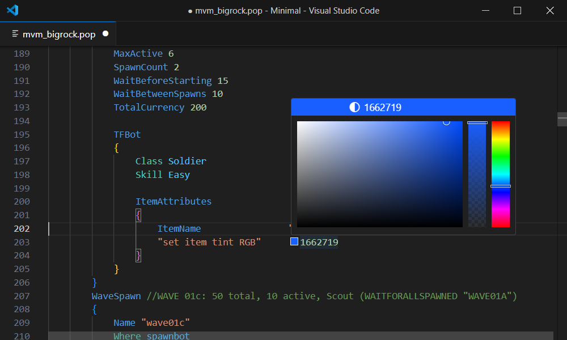Click the unsaved-changes dot on mvm_bigrock.pop tab
567x340 pixels.
(x=105, y=33)
